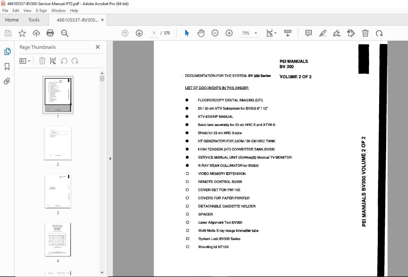Rotate thumbnail counterclockwise
The width and height of the screenshot is (408, 277).
click(64, 61)
